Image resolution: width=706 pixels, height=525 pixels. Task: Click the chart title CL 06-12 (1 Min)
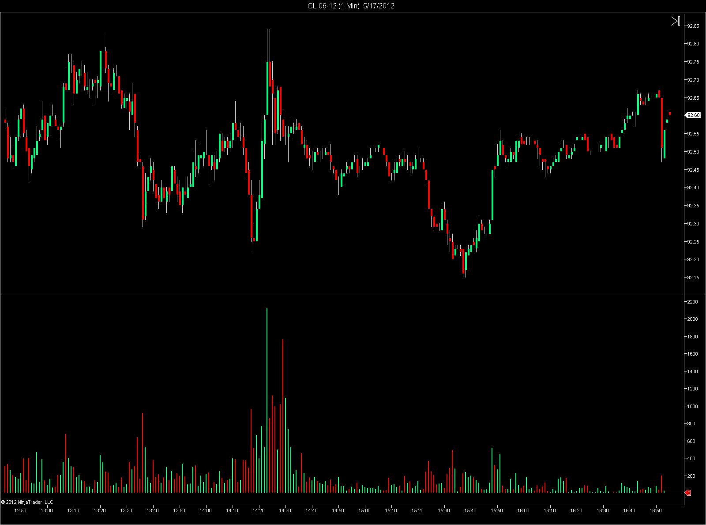[334, 6]
